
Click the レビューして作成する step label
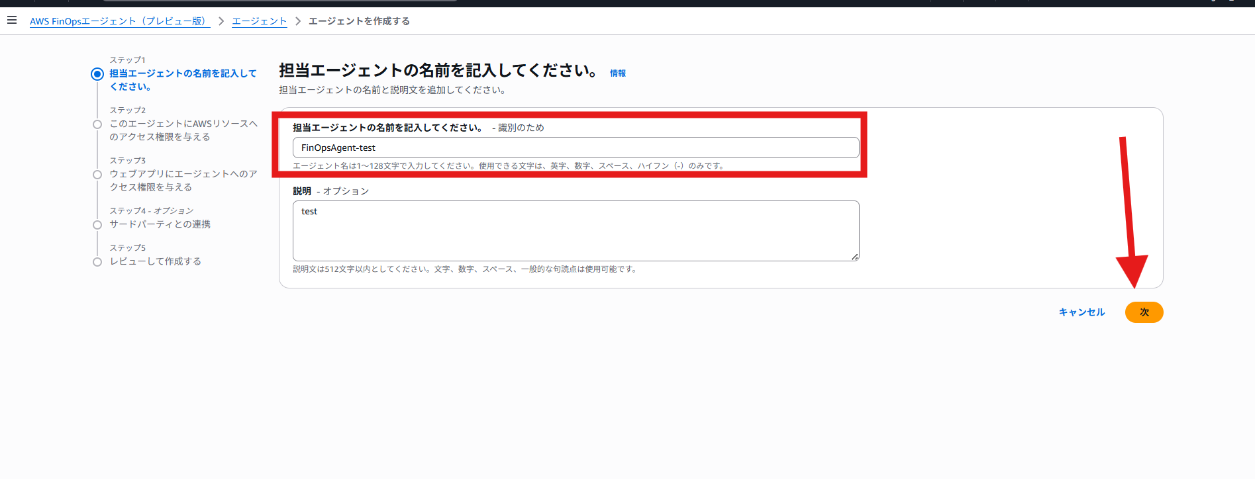click(x=155, y=261)
